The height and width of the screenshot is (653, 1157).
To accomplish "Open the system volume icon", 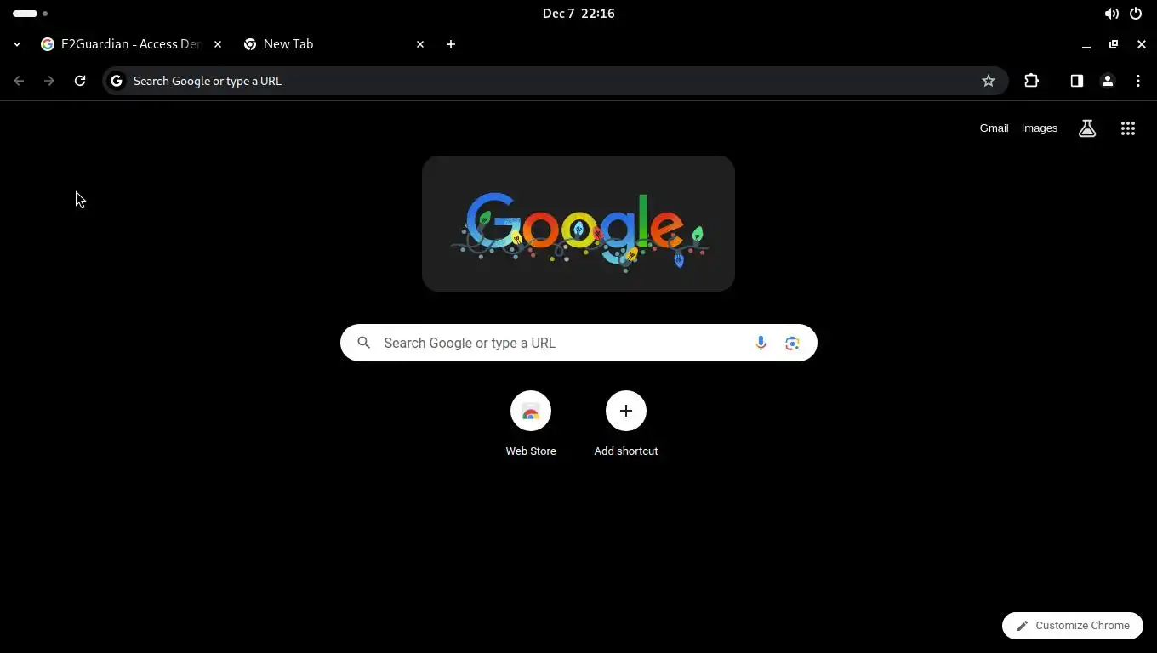I will pos(1112,14).
